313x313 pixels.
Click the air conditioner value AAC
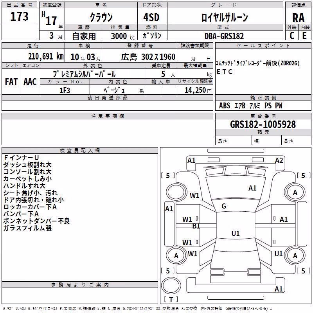tap(30, 82)
